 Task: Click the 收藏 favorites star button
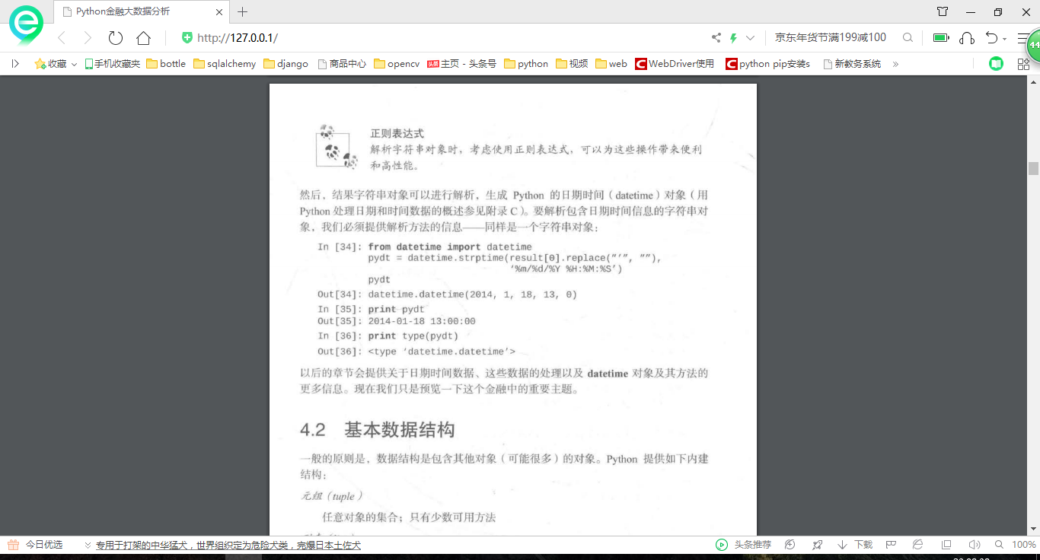tap(50, 64)
